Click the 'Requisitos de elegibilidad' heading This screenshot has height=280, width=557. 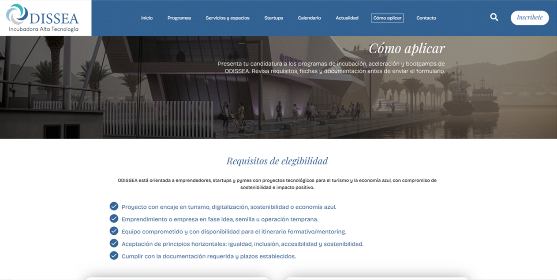pos(277,161)
